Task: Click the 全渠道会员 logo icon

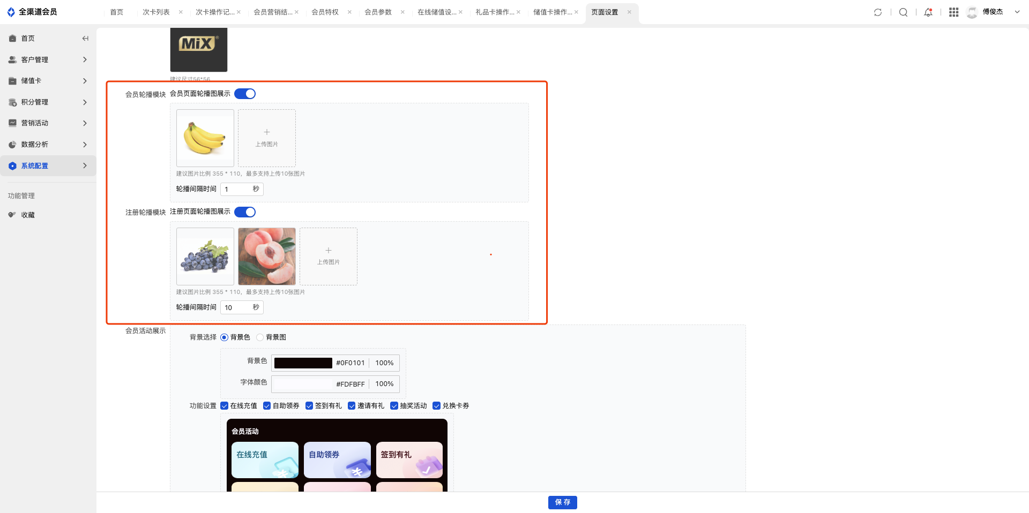Action: pyautogui.click(x=11, y=12)
